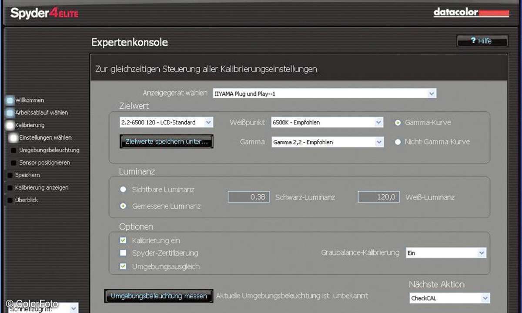This screenshot has height=313, width=522.
Task: Select the Nicht-Gamma-Kurve radio button
Action: [x=397, y=142]
